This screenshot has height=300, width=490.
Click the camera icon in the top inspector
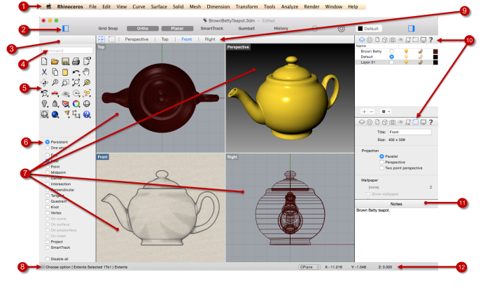tap(393, 40)
